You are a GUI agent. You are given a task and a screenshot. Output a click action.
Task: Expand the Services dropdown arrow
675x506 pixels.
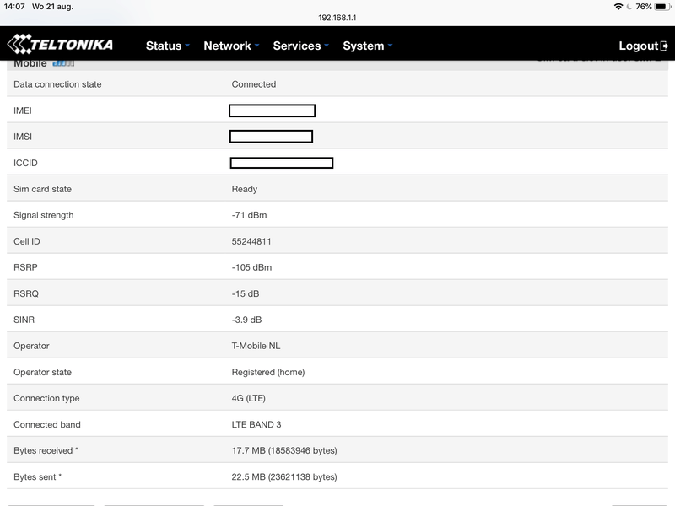click(x=327, y=45)
